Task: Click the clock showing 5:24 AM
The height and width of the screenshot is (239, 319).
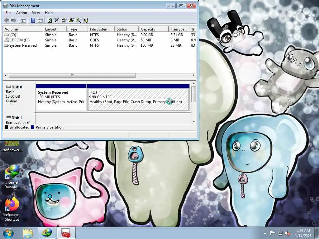Action: pos(303,231)
